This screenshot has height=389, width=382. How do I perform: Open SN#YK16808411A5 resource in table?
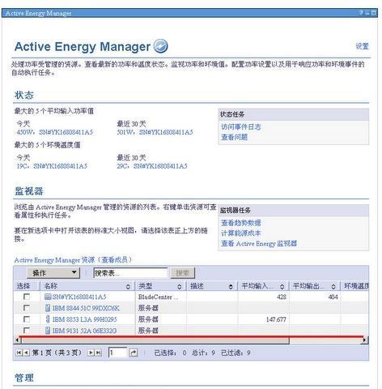(x=79, y=297)
